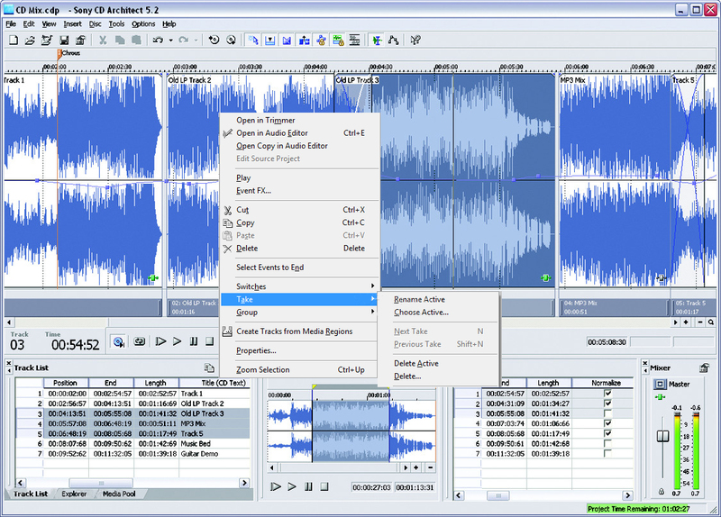Click the Save floppy disk toolbar icon

coord(64,41)
